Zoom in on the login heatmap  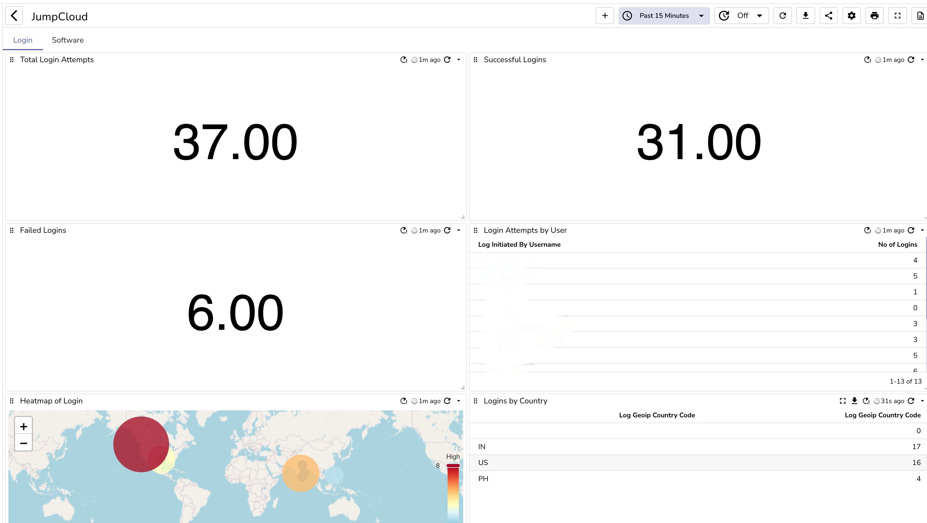(x=24, y=426)
